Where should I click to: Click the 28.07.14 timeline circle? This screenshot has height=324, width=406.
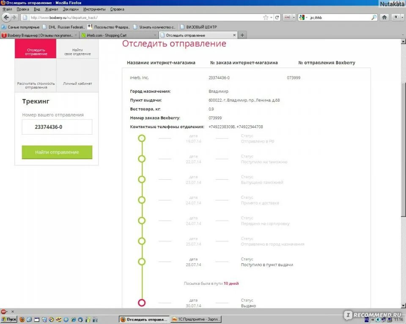coord(142,262)
